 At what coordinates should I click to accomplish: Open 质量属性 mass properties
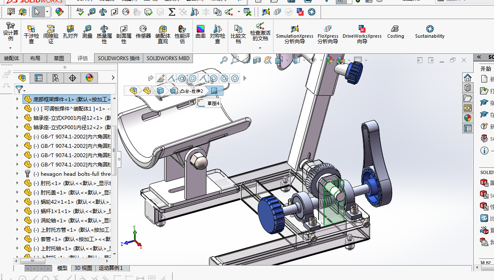click(x=104, y=33)
